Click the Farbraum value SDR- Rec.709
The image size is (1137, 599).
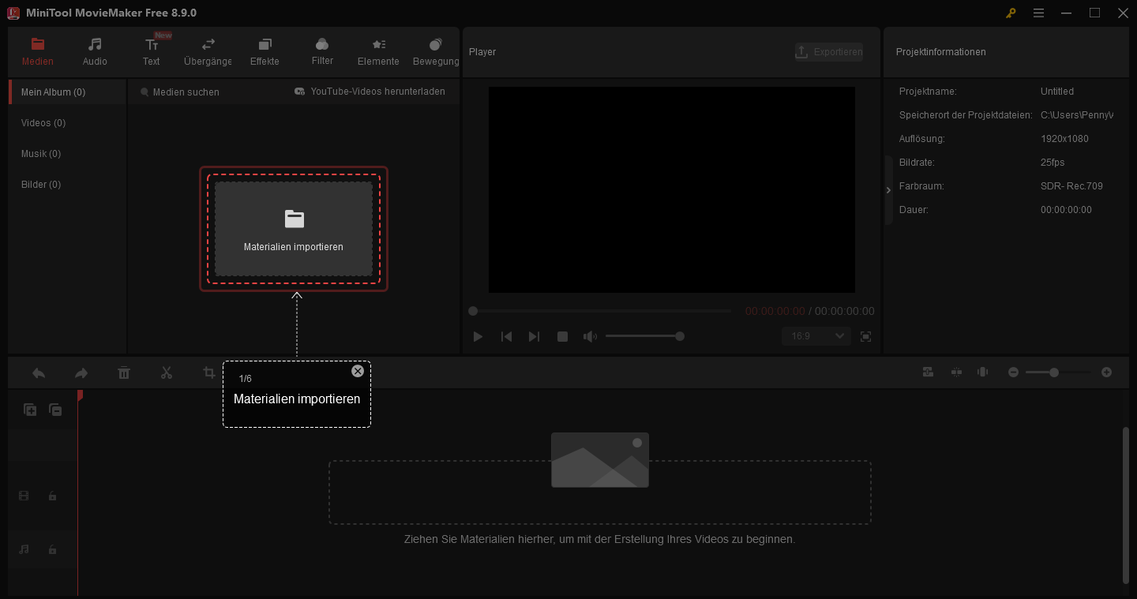(x=1071, y=186)
